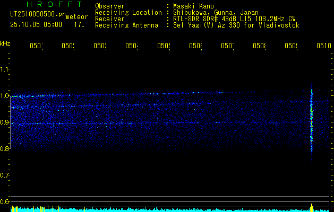Click the 0510 time axis label
Screen dimensions: 334x212
(x=324, y=46)
